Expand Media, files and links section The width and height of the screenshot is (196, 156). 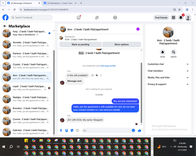click(168, 78)
